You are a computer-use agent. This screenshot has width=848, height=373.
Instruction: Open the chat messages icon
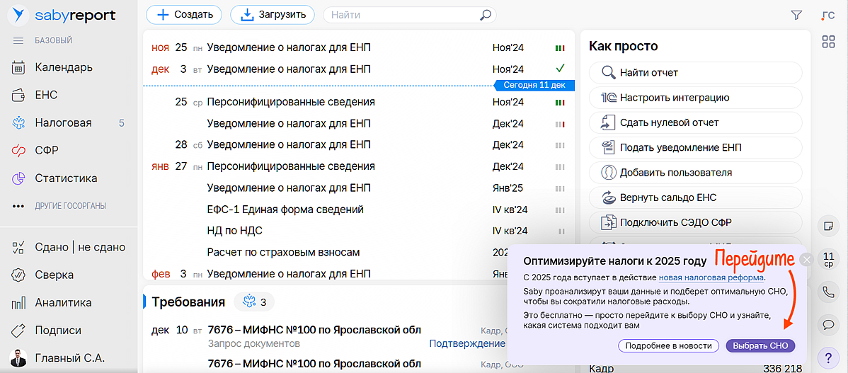pos(827,324)
